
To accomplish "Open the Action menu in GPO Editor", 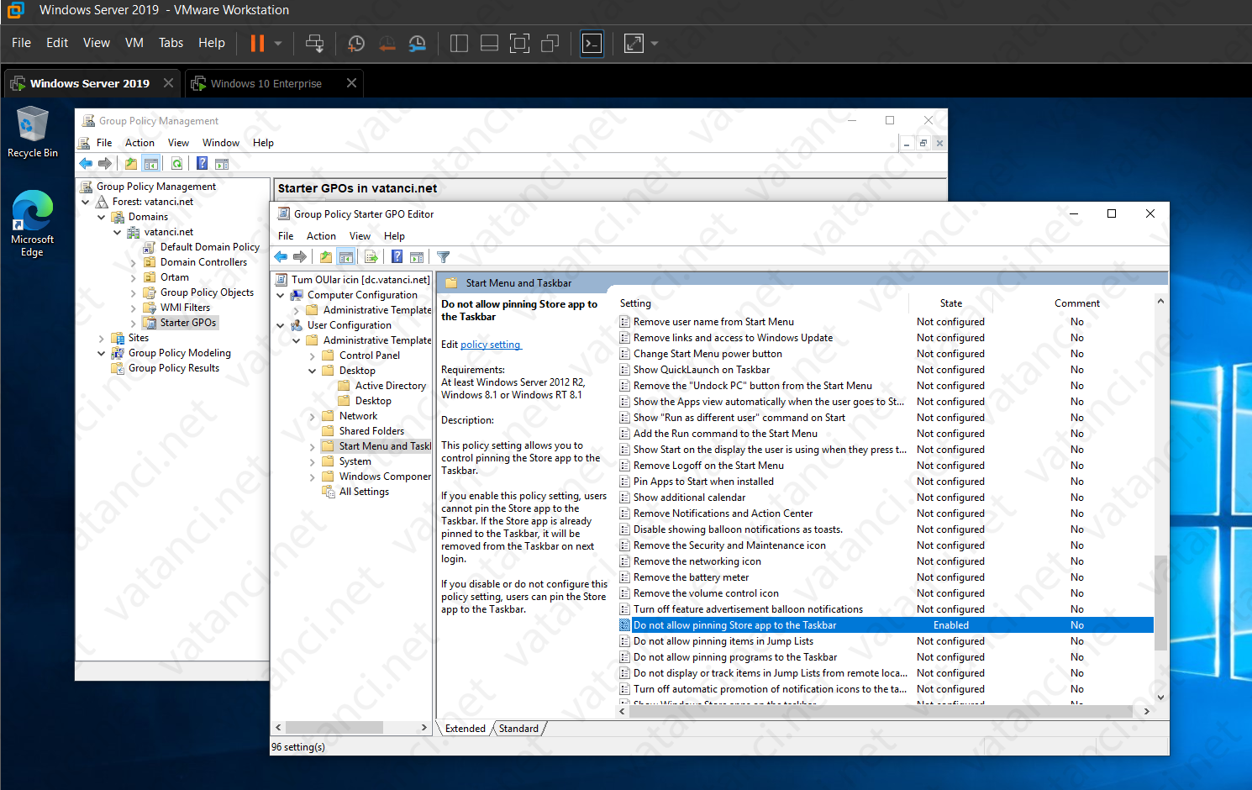I will point(321,235).
